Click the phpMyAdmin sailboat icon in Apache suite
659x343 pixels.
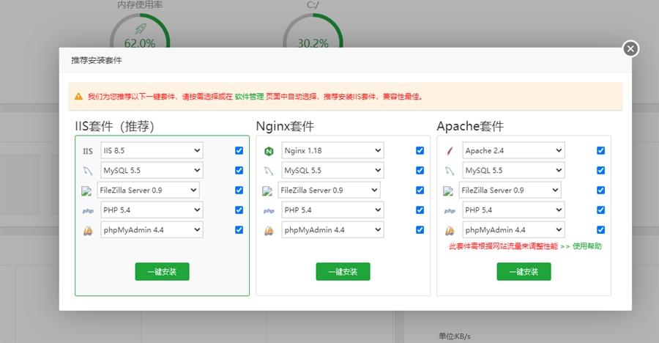point(449,230)
